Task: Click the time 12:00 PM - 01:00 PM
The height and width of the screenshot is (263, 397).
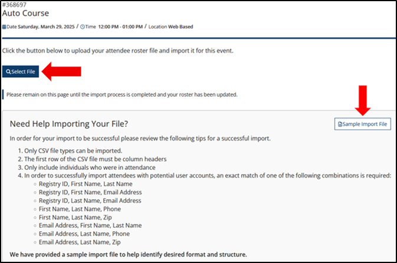Action: [124, 27]
